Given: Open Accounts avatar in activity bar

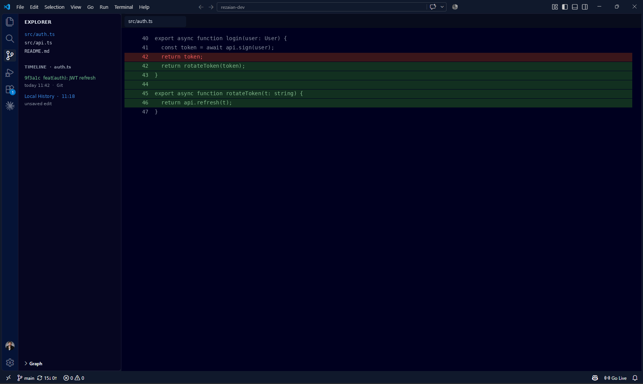Looking at the screenshot, I should pyautogui.click(x=10, y=346).
